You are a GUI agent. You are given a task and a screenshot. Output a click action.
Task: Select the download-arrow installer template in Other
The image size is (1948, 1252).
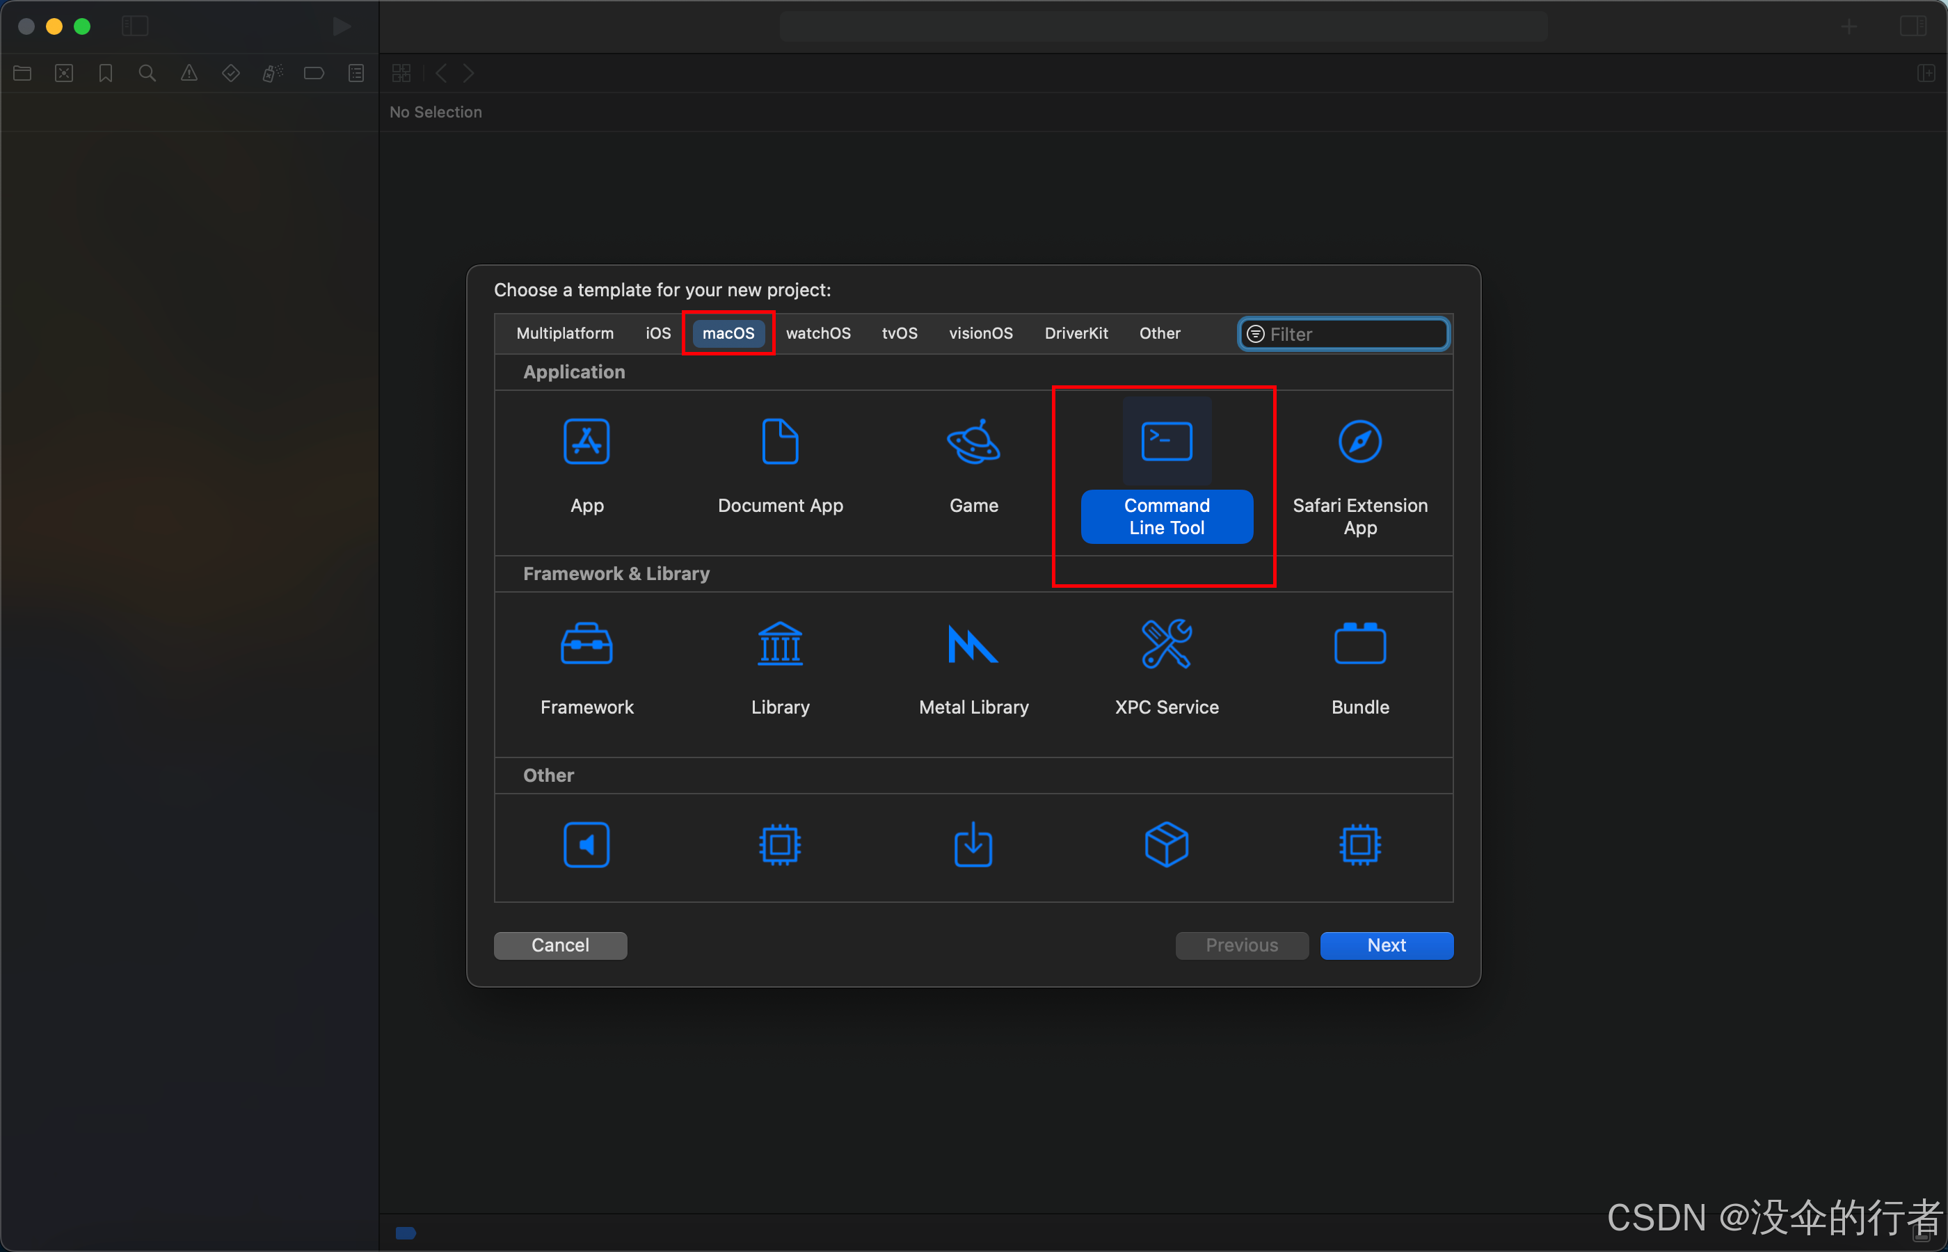(x=973, y=844)
